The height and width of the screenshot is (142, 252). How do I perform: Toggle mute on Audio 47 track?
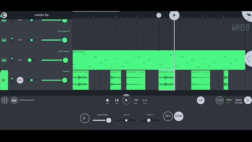pyautogui.click(x=12, y=80)
